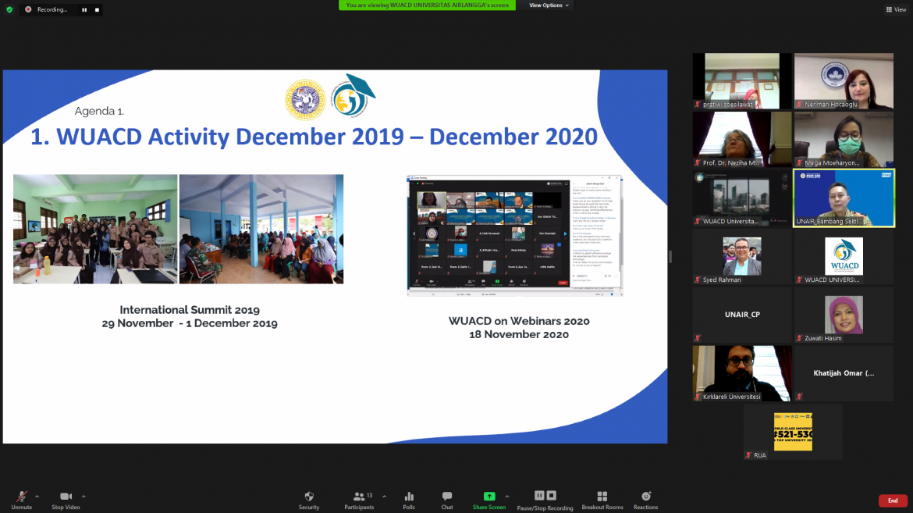This screenshot has width=913, height=513.
Task: Click the slide title WUACD Activity heading
Action: click(x=314, y=137)
